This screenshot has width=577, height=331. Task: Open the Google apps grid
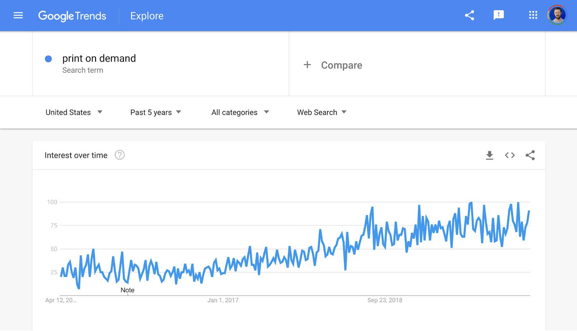pos(533,15)
